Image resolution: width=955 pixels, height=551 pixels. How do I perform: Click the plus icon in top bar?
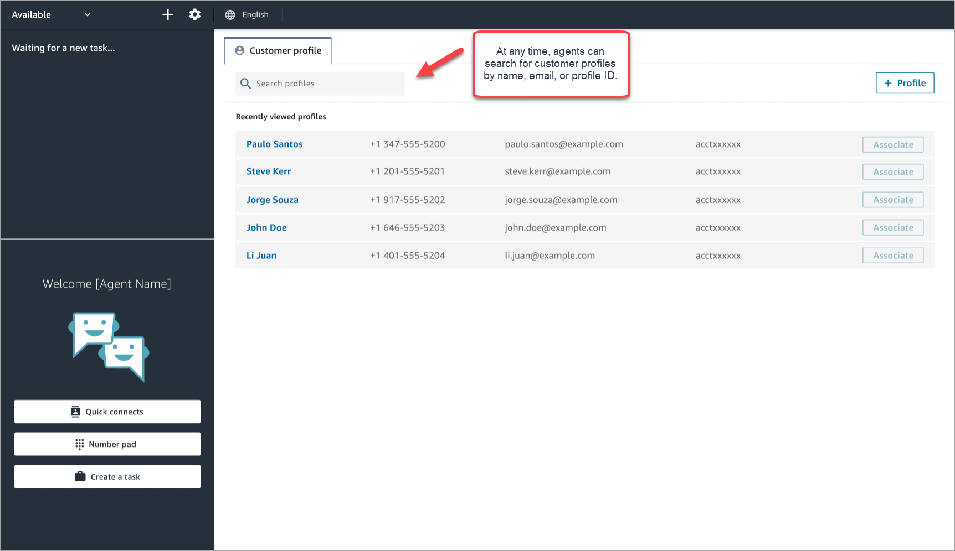(x=168, y=15)
